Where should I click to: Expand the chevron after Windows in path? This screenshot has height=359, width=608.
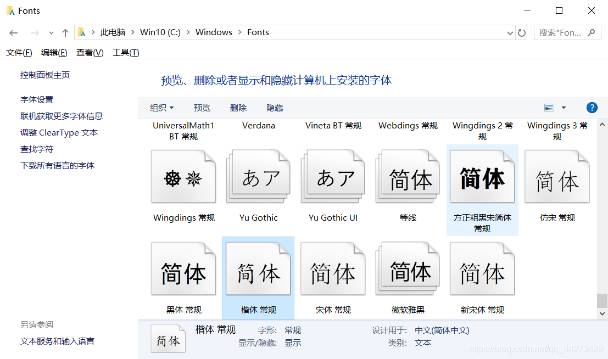click(239, 32)
